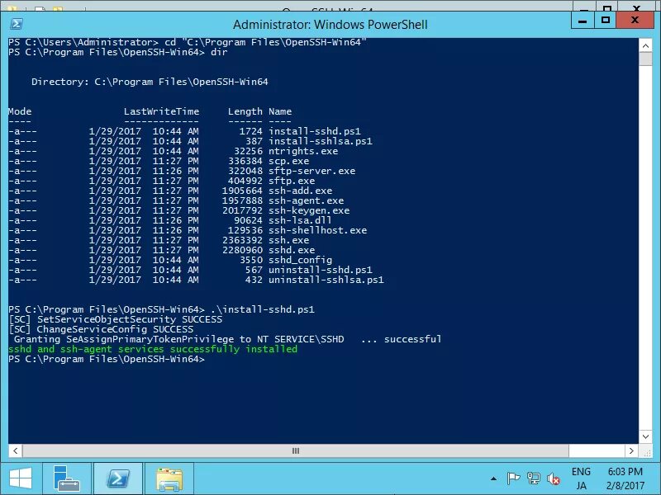Minimize the PowerShell window
The height and width of the screenshot is (495, 661).
[x=583, y=20]
